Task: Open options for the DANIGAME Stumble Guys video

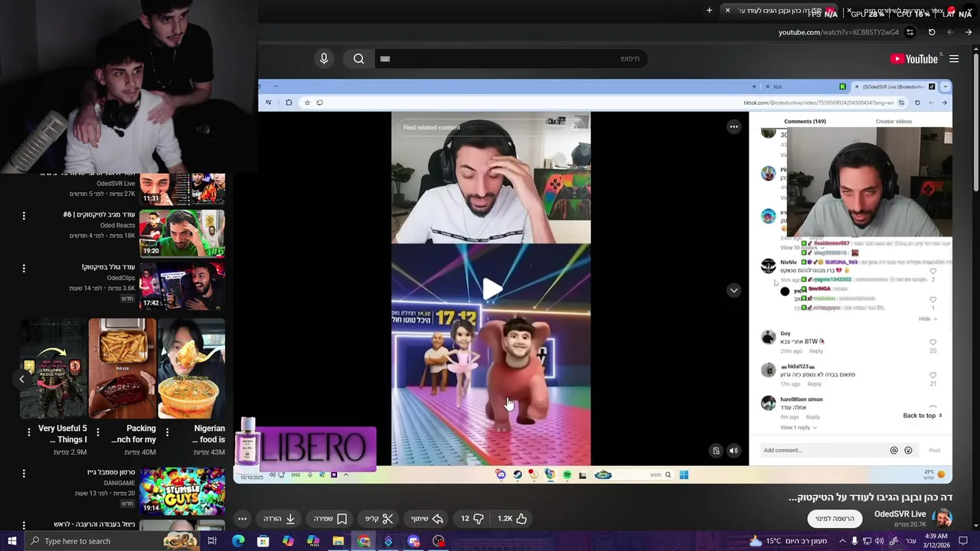Action: pos(24,474)
